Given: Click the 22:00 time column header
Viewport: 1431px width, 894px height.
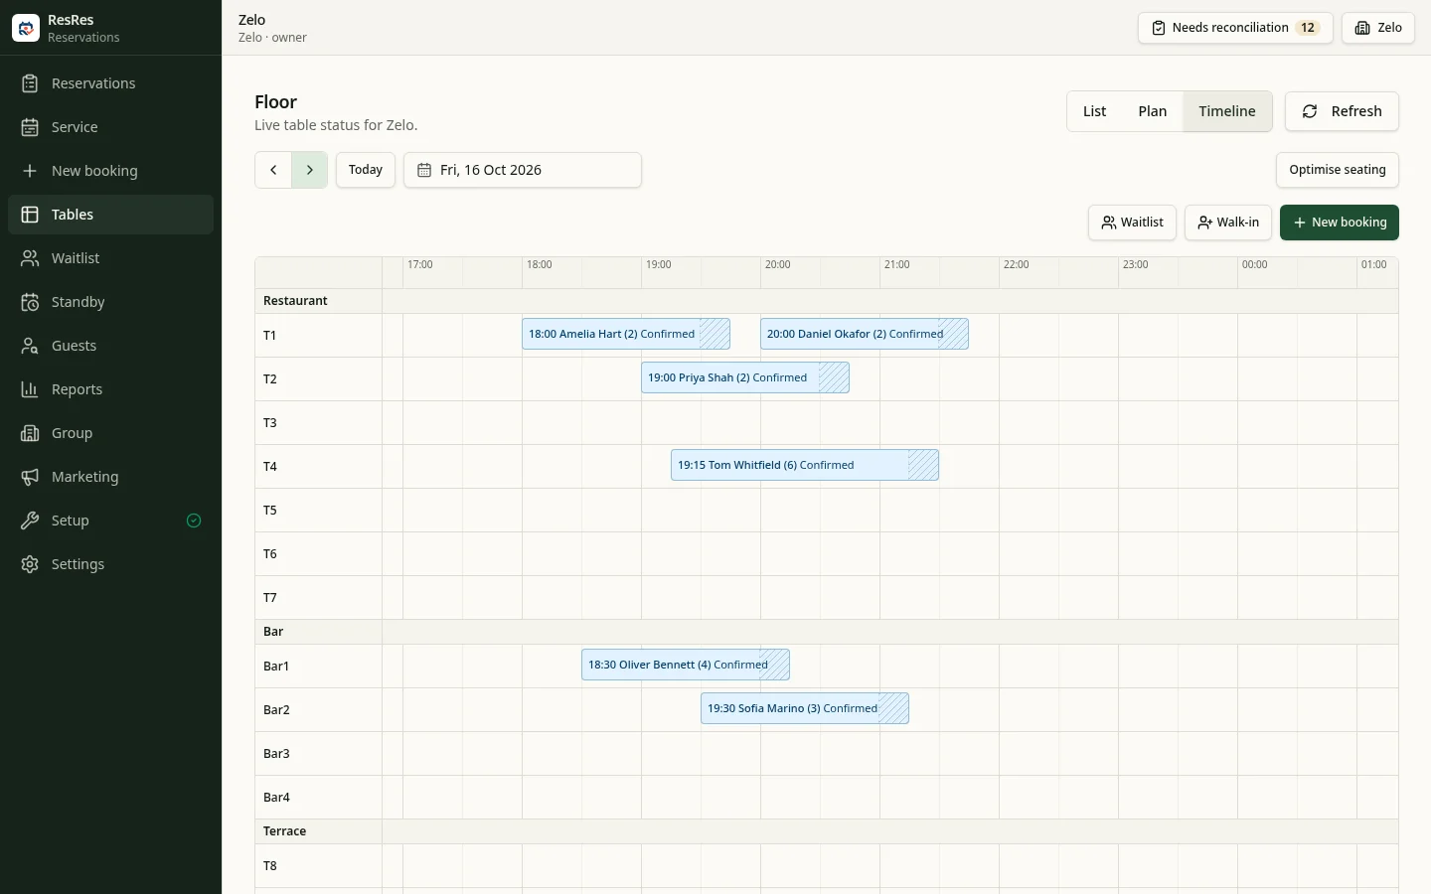Looking at the screenshot, I should [x=1017, y=265].
